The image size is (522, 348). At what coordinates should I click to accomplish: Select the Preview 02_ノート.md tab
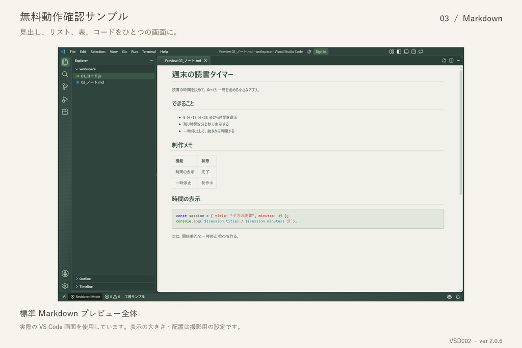tap(183, 61)
